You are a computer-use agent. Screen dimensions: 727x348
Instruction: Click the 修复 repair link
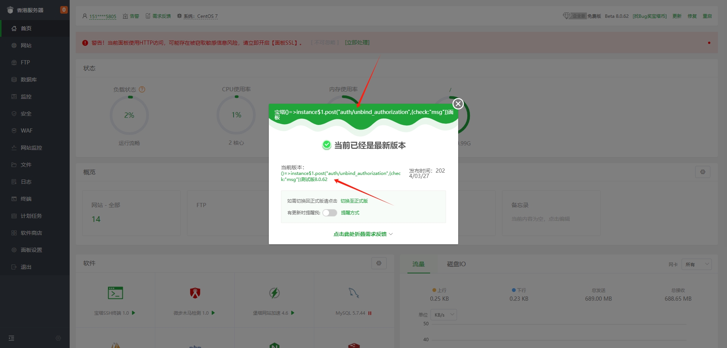tap(692, 16)
